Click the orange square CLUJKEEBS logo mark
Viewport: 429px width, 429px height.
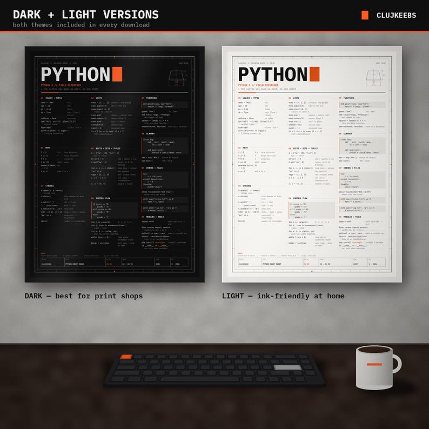(365, 15)
